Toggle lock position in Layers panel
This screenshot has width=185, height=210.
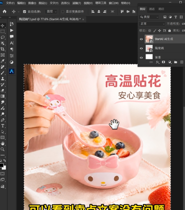click(159, 31)
